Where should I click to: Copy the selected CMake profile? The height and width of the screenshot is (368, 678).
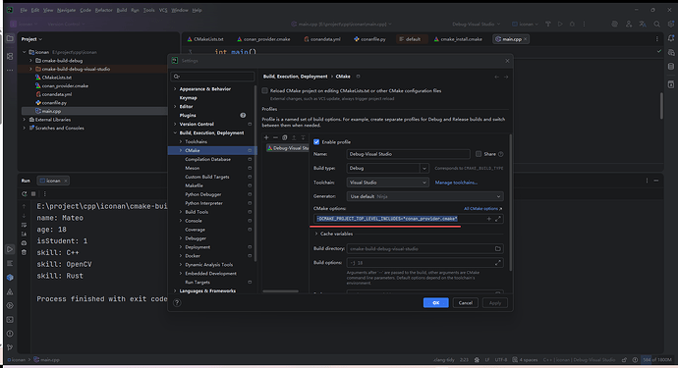285,137
